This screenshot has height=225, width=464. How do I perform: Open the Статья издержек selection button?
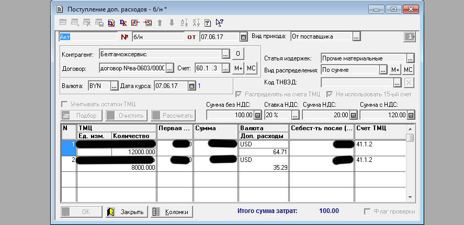411,58
